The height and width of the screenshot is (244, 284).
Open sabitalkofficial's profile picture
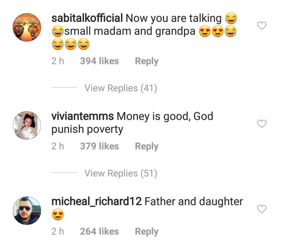pyautogui.click(x=27, y=27)
